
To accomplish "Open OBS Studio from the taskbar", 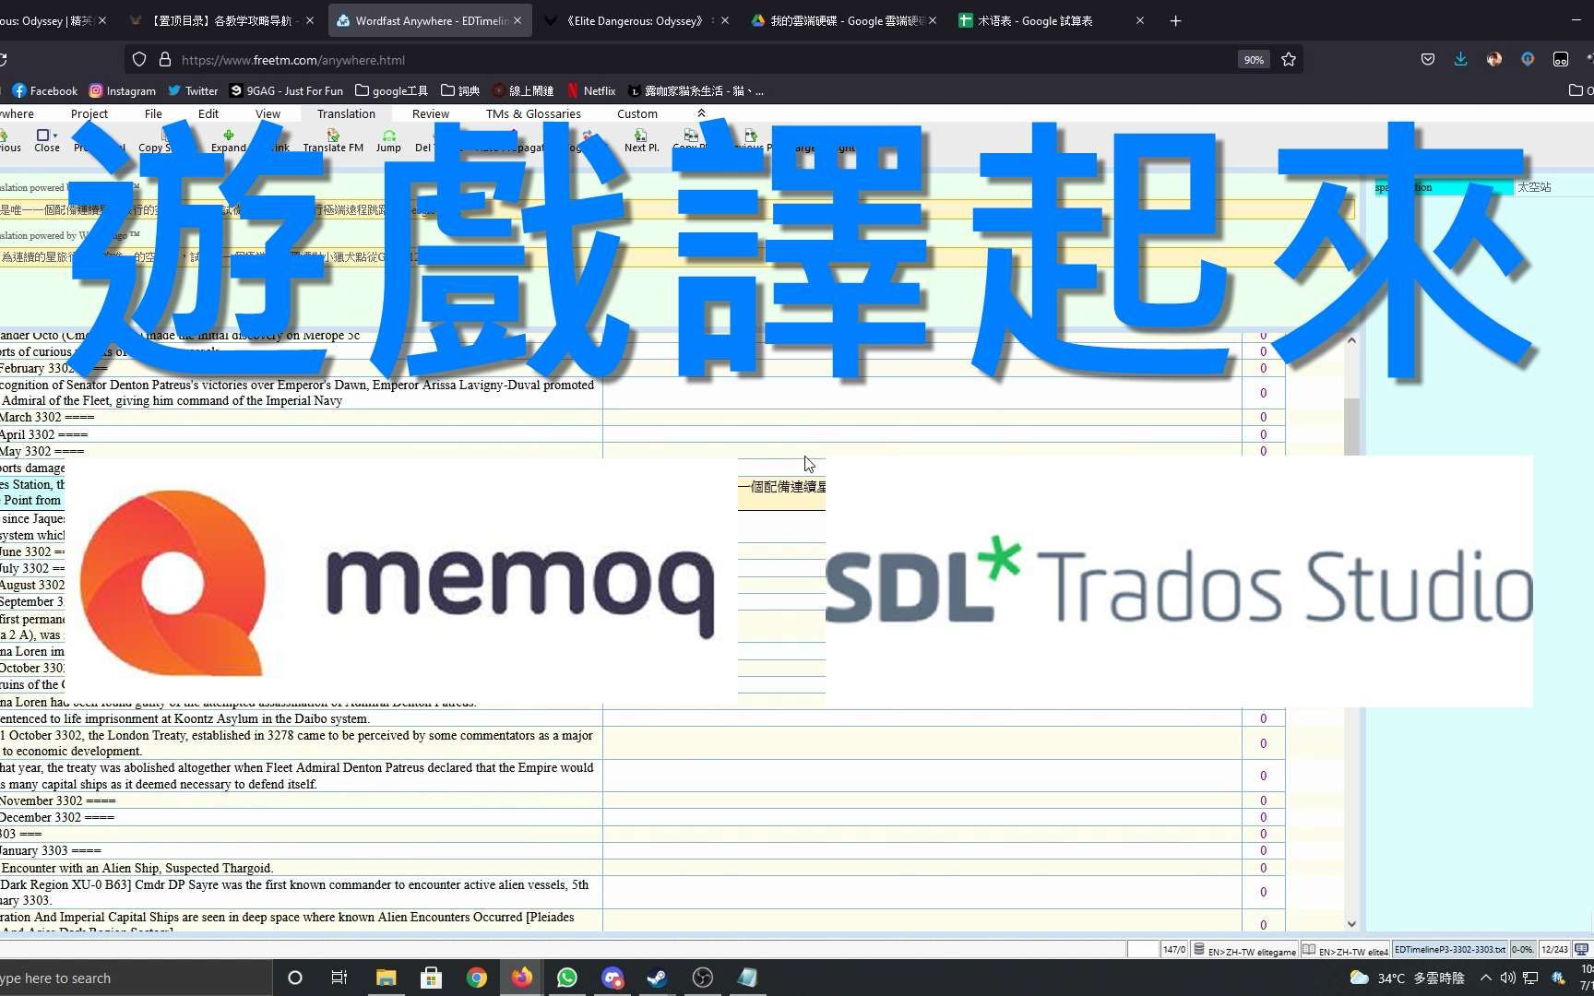I will pyautogui.click(x=703, y=978).
